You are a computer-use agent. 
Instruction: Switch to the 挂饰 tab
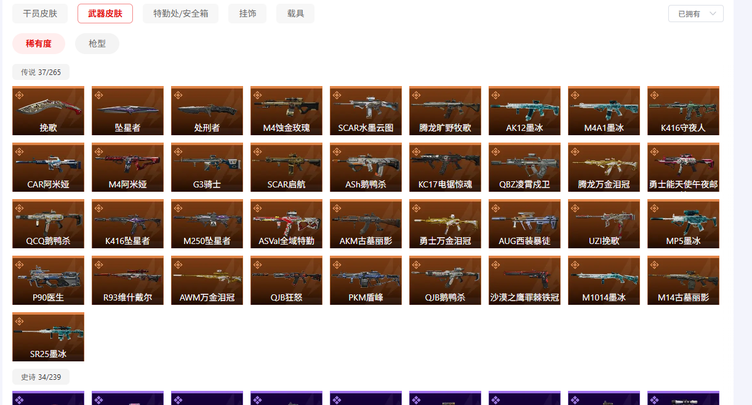pyautogui.click(x=247, y=14)
